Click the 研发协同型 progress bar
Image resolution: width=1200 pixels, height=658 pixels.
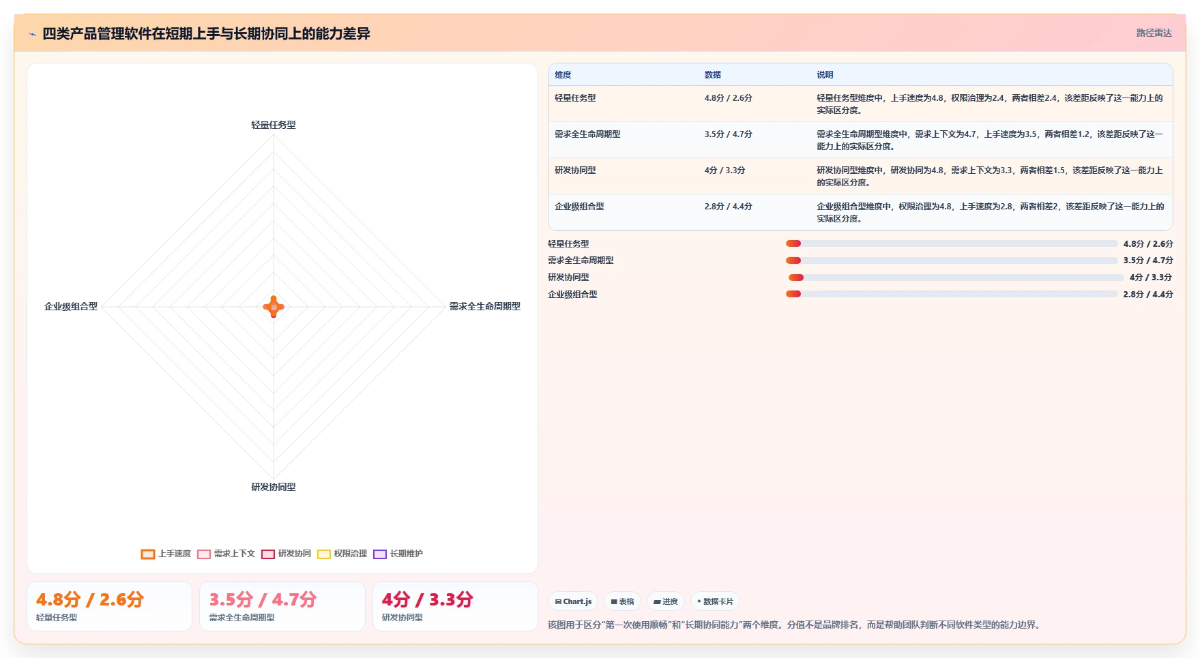[956, 278]
